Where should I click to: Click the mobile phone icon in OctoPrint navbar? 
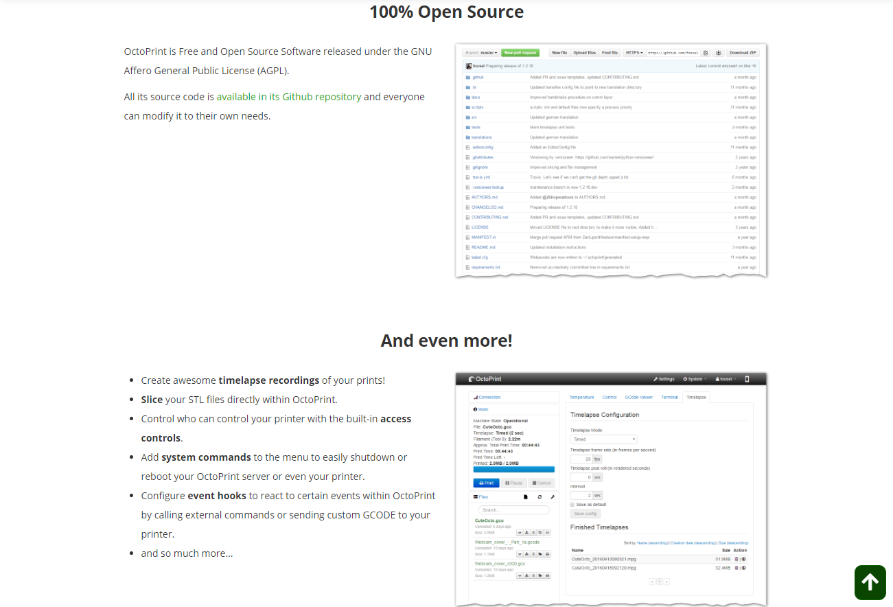pyautogui.click(x=747, y=379)
